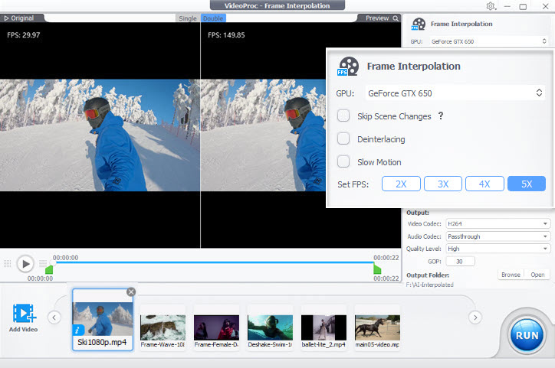This screenshot has height=368, width=555.
Task: Check the Slow Motion option
Action: pyautogui.click(x=344, y=162)
